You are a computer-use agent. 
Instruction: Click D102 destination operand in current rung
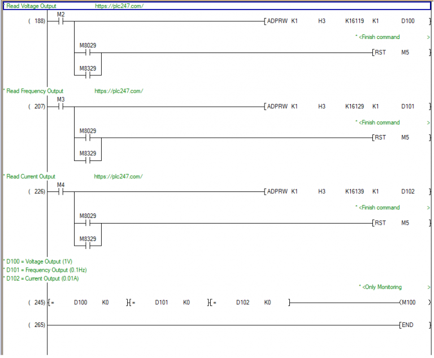(x=408, y=191)
